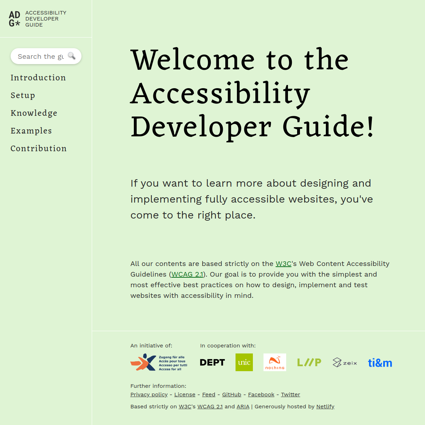Screen dimensions: 425x425
Task: Click the ADG logo in the header
Action: pos(15,19)
